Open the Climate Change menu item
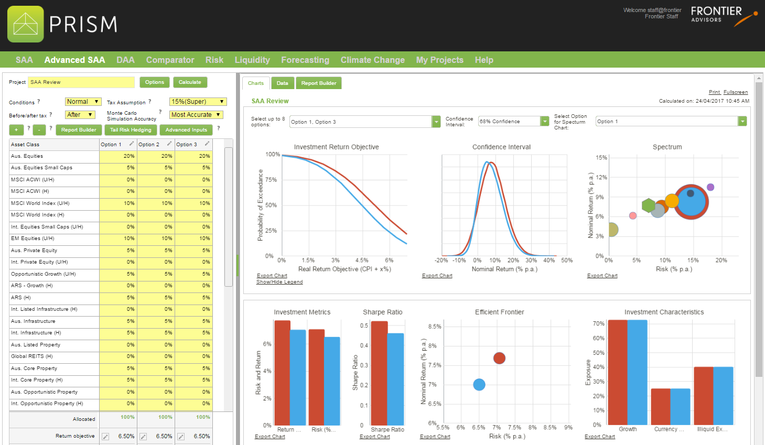Image resolution: width=765 pixels, height=445 pixels. pos(373,60)
